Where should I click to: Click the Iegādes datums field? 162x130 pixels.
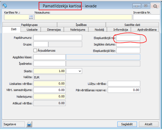tap(128, 44)
